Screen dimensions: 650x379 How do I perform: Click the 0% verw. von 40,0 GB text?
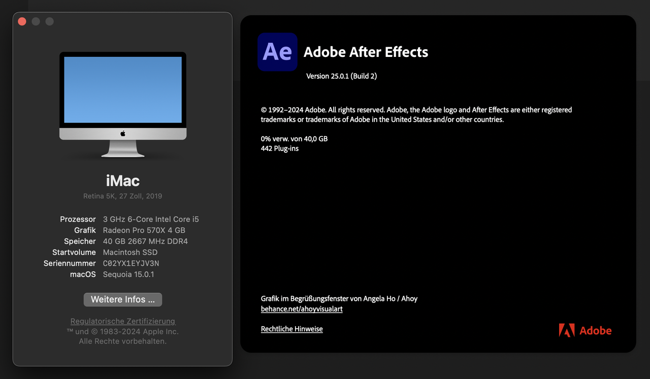[294, 139]
